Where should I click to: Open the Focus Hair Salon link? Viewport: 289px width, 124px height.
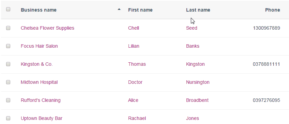click(39, 46)
